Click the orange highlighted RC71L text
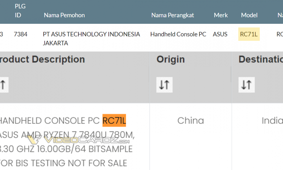The height and width of the screenshot is (170, 283). (x=114, y=120)
